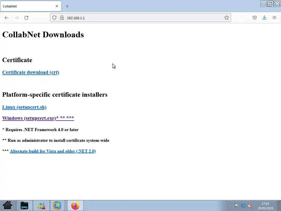Open alternate build for Vista link
The width and height of the screenshot is (281, 211).
click(53, 151)
